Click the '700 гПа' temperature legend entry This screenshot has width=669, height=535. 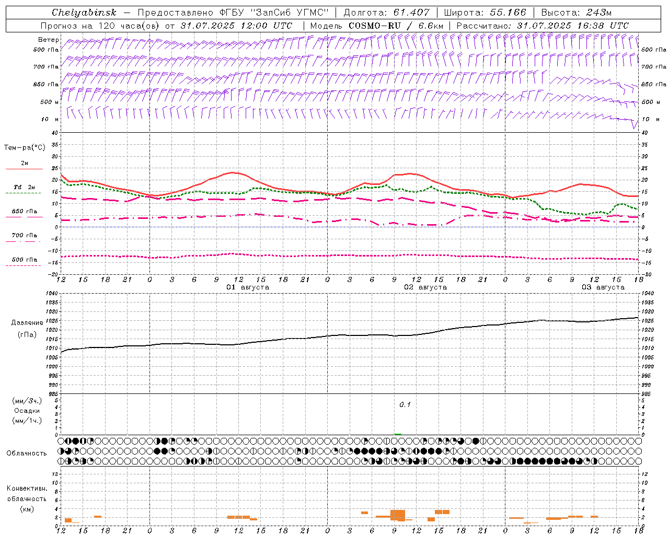tap(25, 236)
